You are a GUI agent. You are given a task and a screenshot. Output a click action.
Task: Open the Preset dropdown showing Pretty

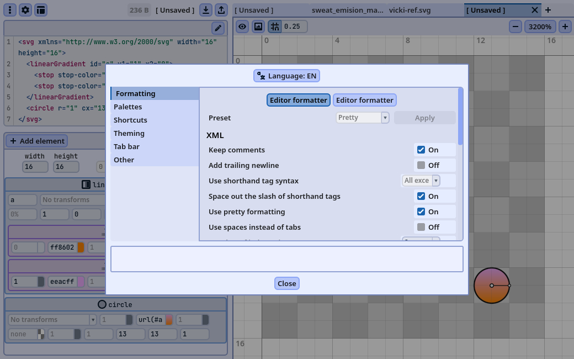[x=363, y=118]
